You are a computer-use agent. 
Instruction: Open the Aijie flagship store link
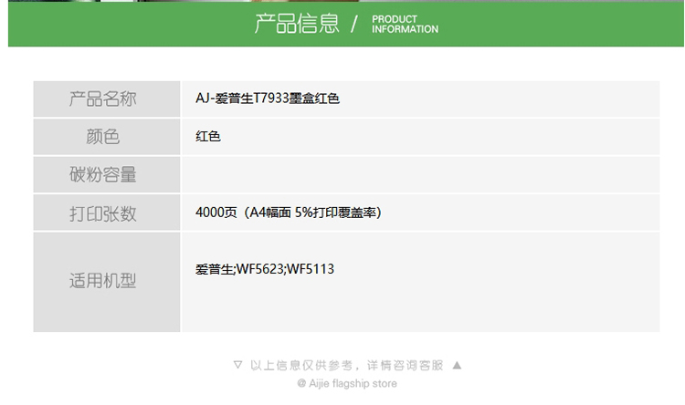[x=347, y=384]
